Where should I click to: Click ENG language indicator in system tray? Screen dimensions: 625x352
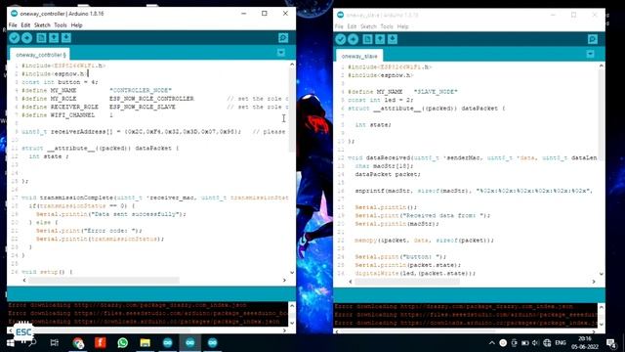[561, 343]
